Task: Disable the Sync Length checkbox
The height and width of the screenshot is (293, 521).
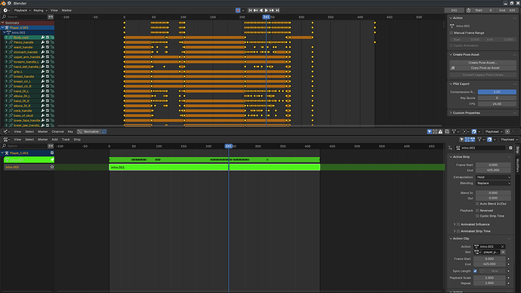Action: [x=475, y=271]
